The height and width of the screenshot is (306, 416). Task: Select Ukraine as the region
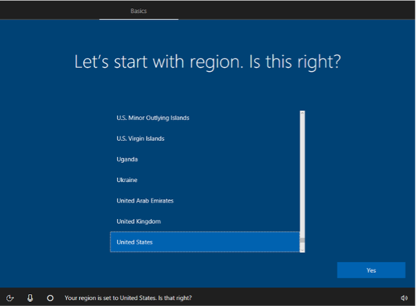(205, 180)
